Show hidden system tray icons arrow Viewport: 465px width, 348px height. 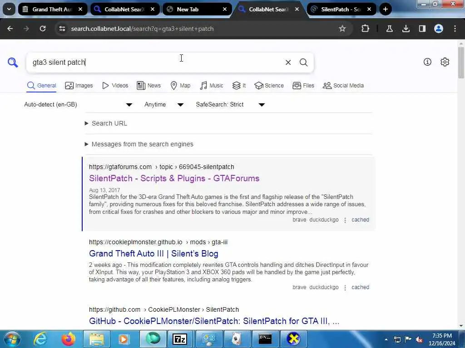pyautogui.click(x=386, y=339)
